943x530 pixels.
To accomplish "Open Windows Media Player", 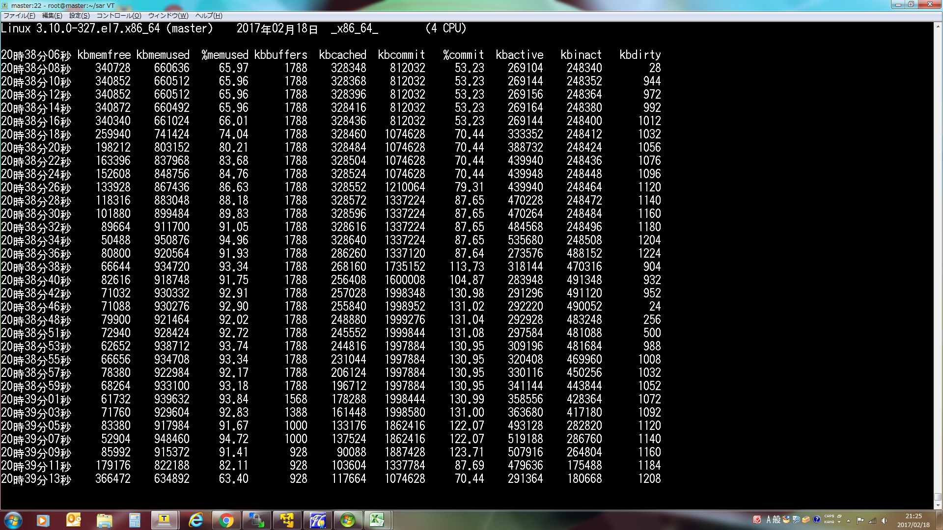I will tap(43, 520).
